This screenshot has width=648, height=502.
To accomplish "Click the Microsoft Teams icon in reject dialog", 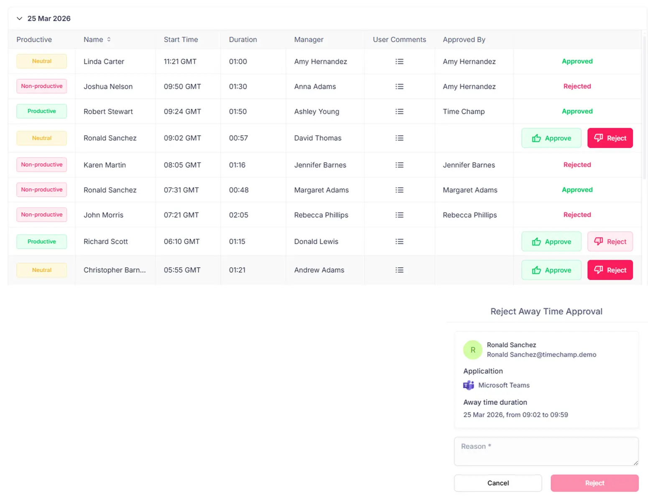I will pos(468,385).
